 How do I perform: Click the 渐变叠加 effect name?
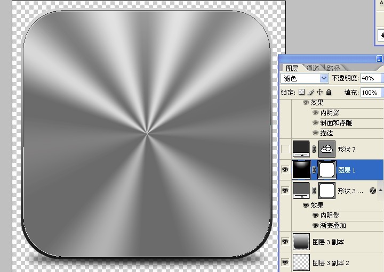coord(333,226)
